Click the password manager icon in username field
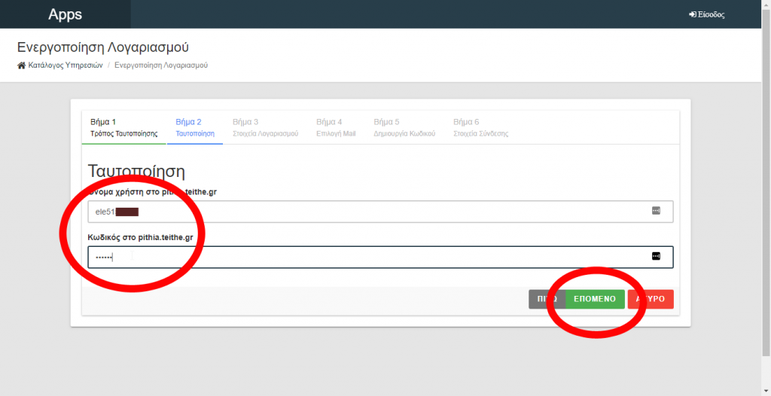 point(655,212)
